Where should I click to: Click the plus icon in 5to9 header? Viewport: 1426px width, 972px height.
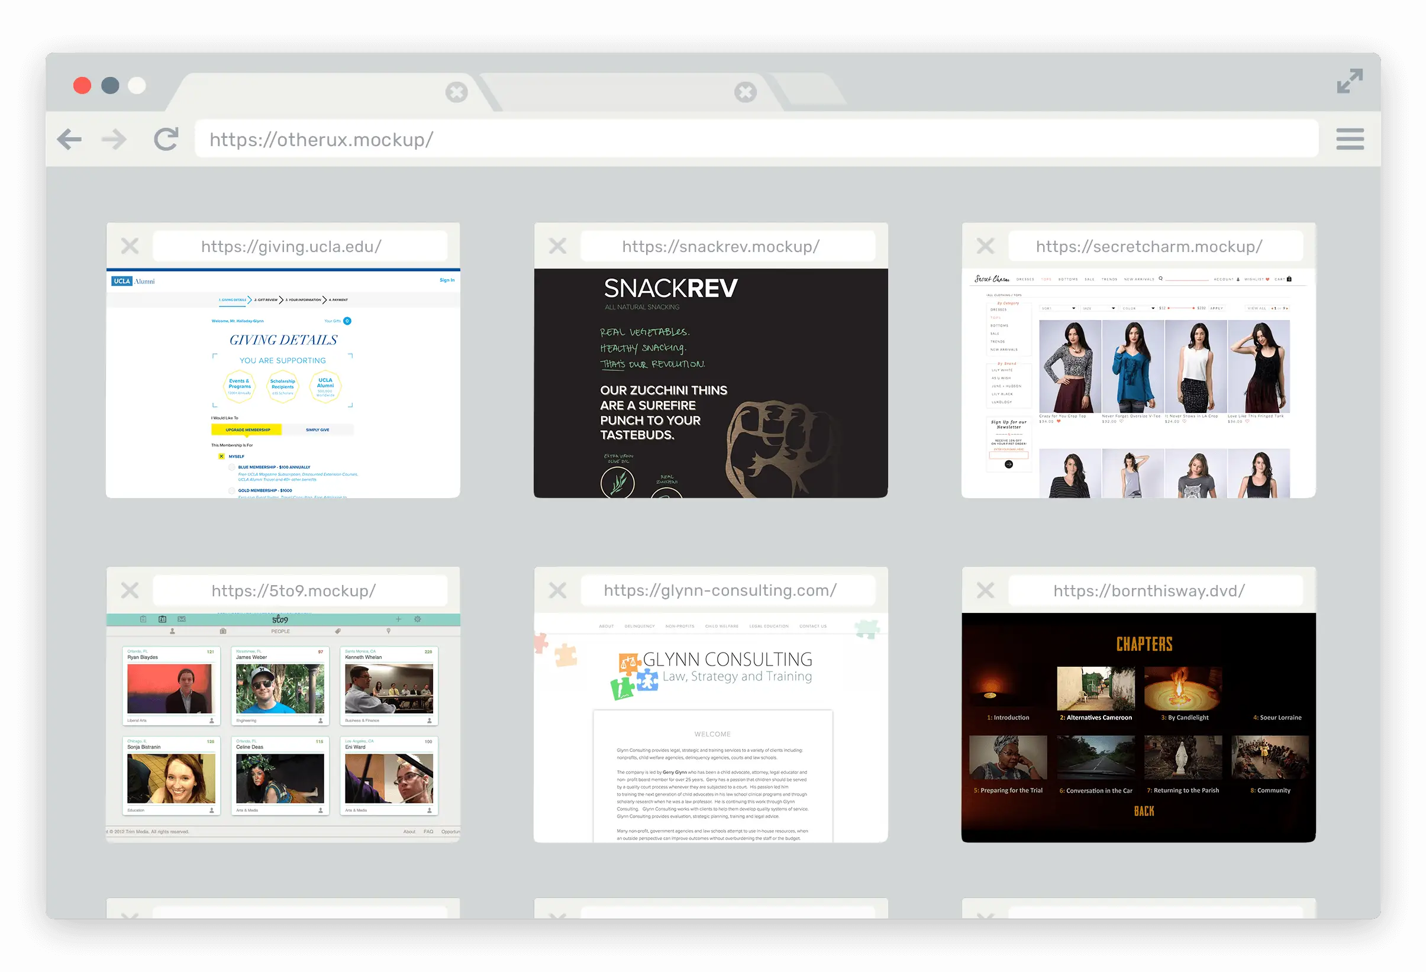tap(398, 619)
